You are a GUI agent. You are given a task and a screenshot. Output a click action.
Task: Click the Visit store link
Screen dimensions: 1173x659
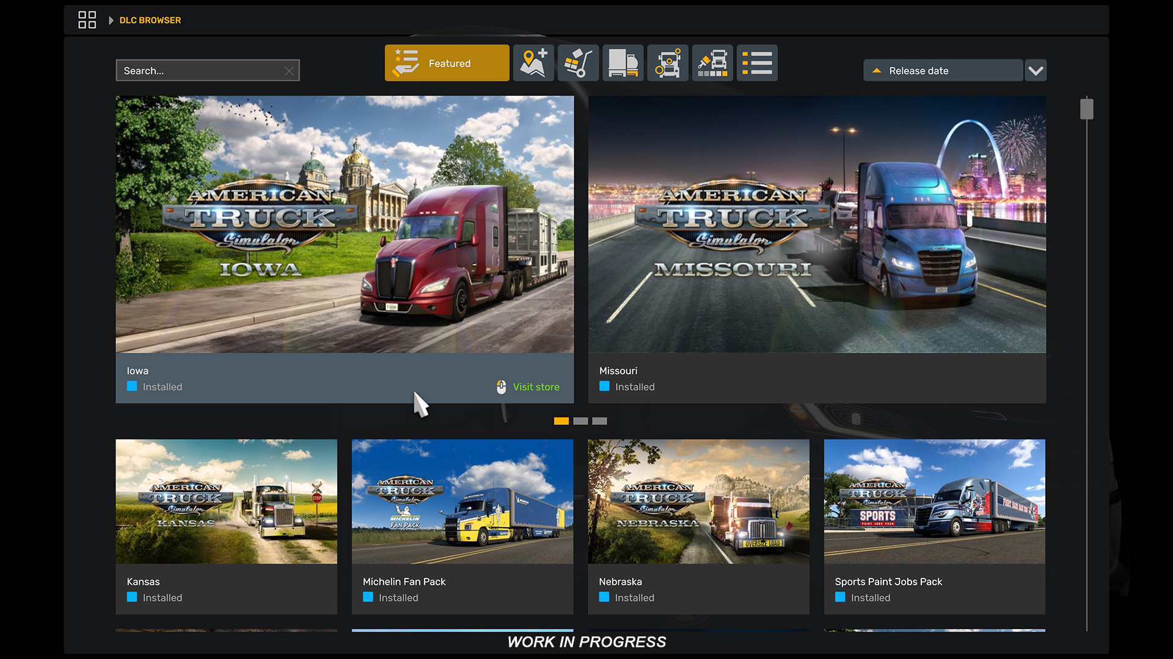(536, 387)
